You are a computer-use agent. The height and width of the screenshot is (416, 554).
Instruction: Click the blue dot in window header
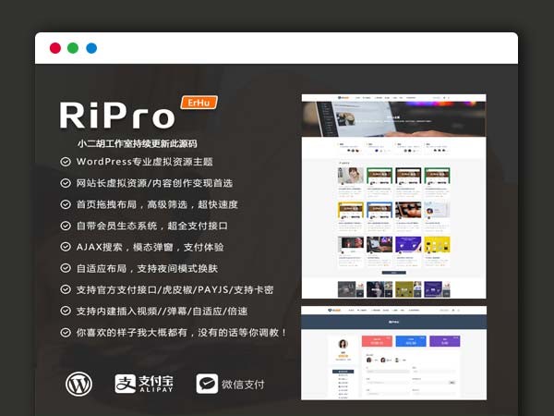point(91,48)
